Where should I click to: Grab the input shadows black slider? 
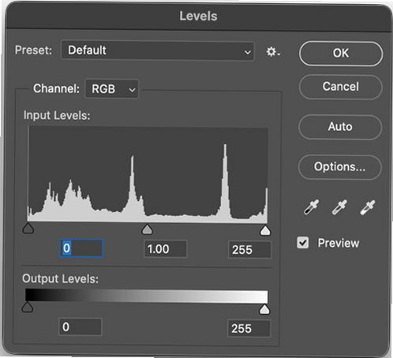pyautogui.click(x=28, y=228)
